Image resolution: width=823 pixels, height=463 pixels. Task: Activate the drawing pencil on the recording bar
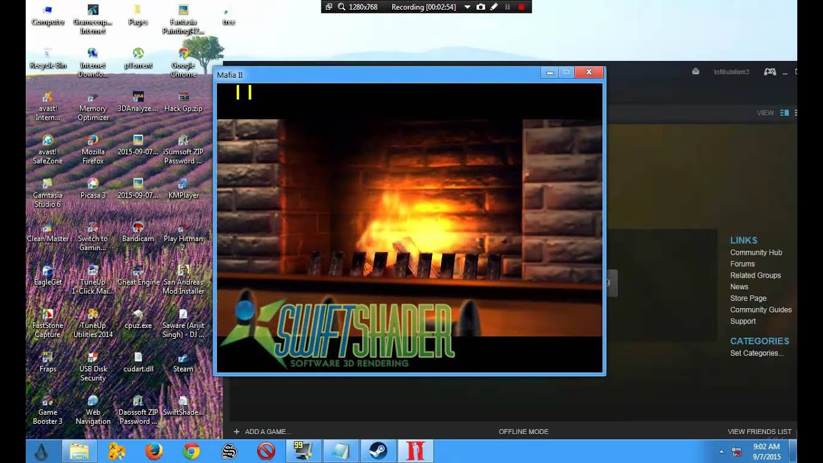(494, 7)
